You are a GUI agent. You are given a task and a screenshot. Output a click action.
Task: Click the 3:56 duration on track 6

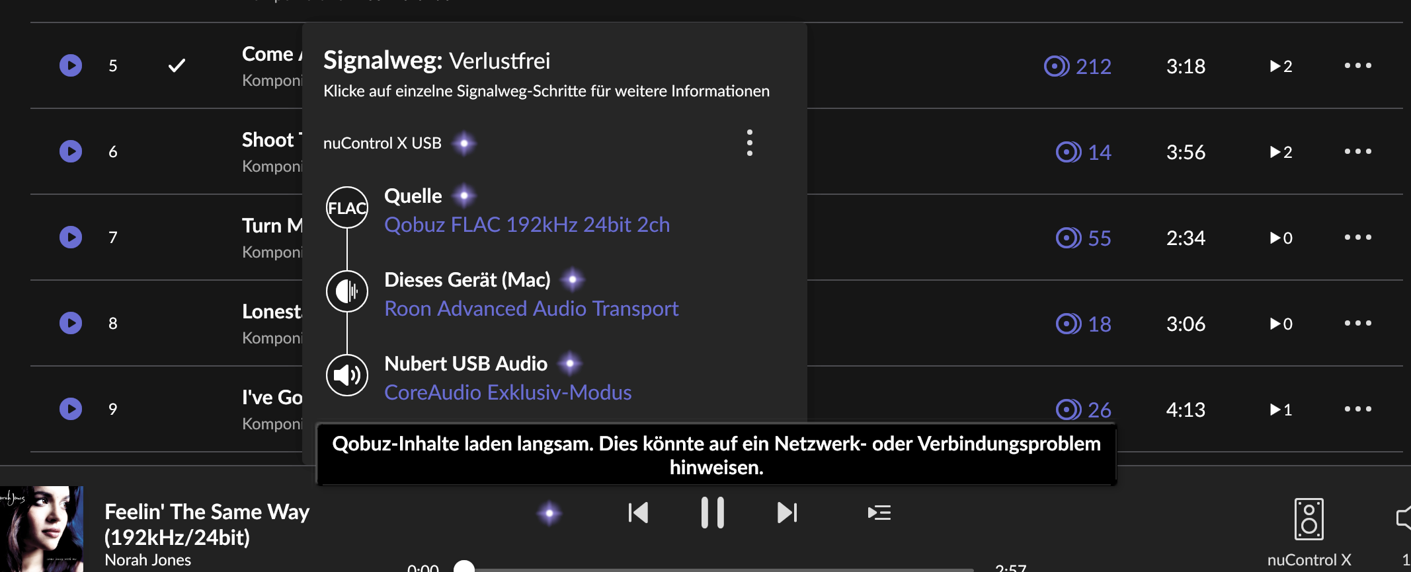(x=1186, y=152)
